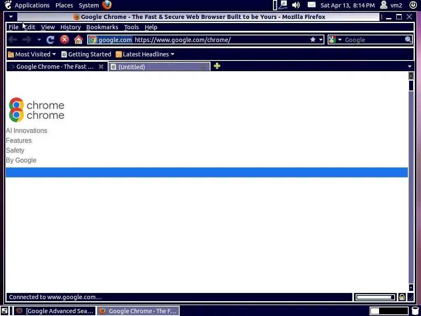Click the Google search input field
The height and width of the screenshot is (316, 421).
(374, 40)
